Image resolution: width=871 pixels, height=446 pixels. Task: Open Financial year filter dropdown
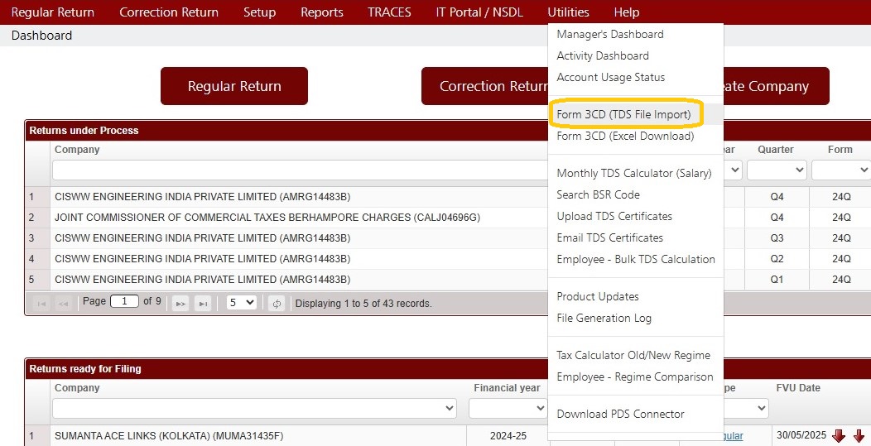click(x=508, y=408)
